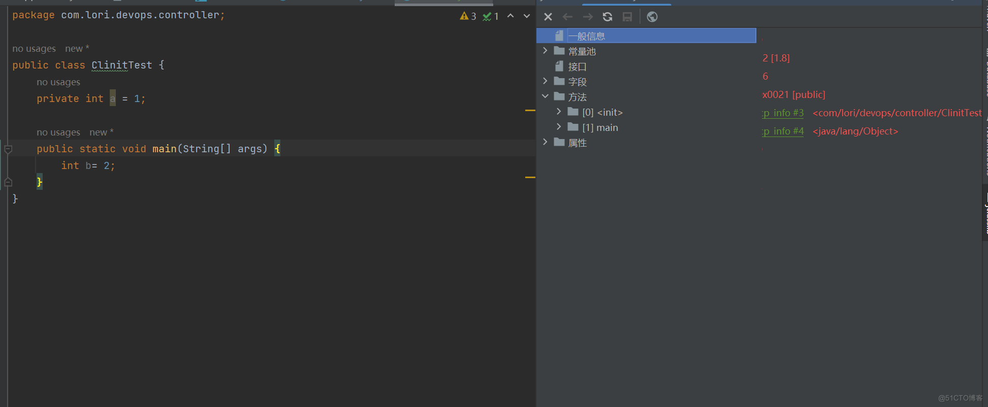Click the green check showing 1 typo
988x407 pixels.
pos(490,16)
